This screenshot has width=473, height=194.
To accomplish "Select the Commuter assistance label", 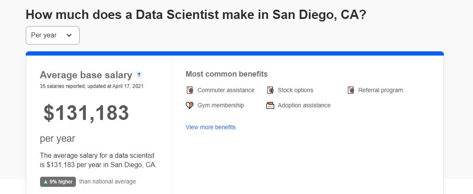I will point(226,90).
